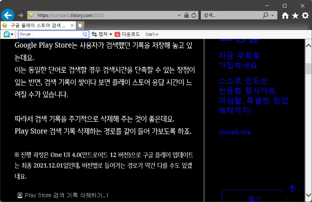Screen dimensions: 312x202
Task: Click the security lock icon in address bar
Action: tap(187, 15)
